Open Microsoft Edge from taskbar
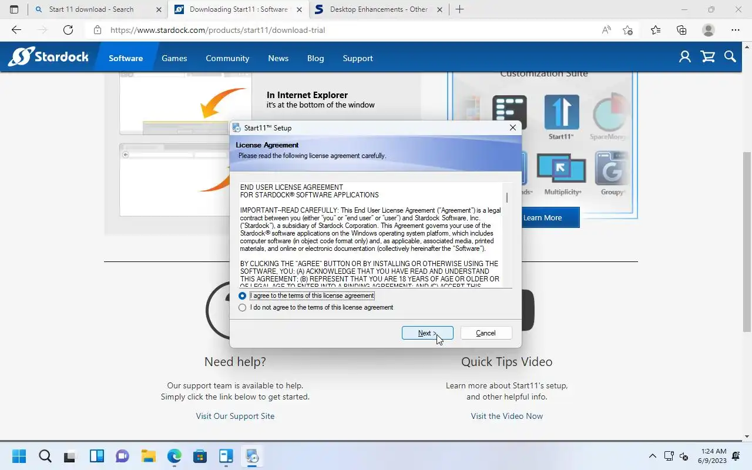This screenshot has width=752, height=470. pyautogui.click(x=174, y=456)
